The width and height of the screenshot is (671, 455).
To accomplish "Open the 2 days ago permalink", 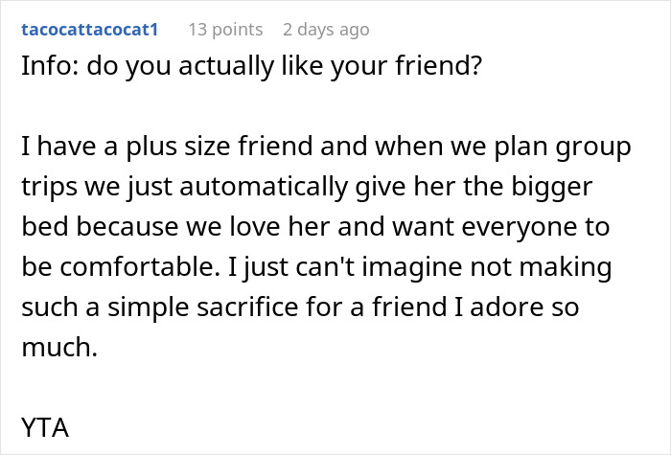I will (x=326, y=30).
